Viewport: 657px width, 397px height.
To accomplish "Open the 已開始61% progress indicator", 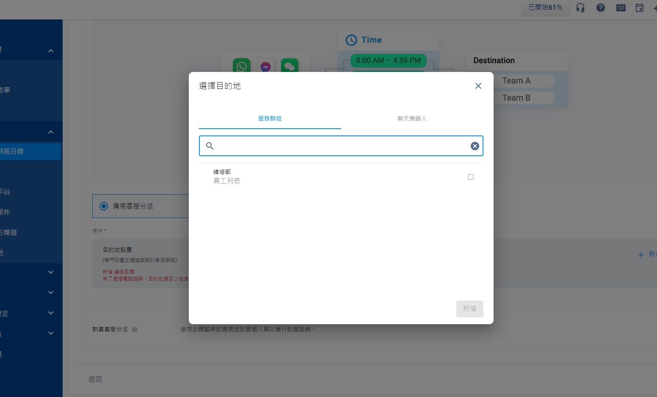I will point(545,8).
